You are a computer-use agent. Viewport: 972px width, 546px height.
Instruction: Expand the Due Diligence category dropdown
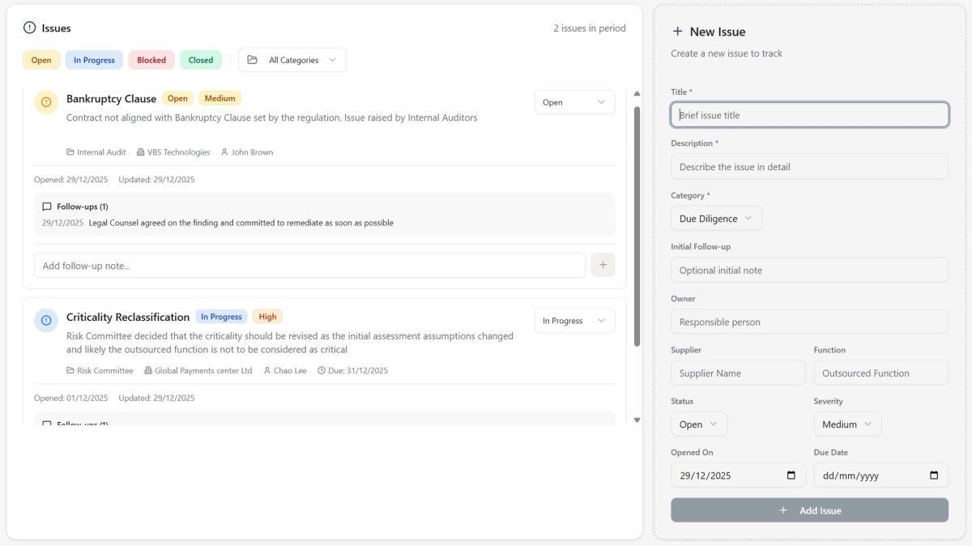[x=716, y=219]
